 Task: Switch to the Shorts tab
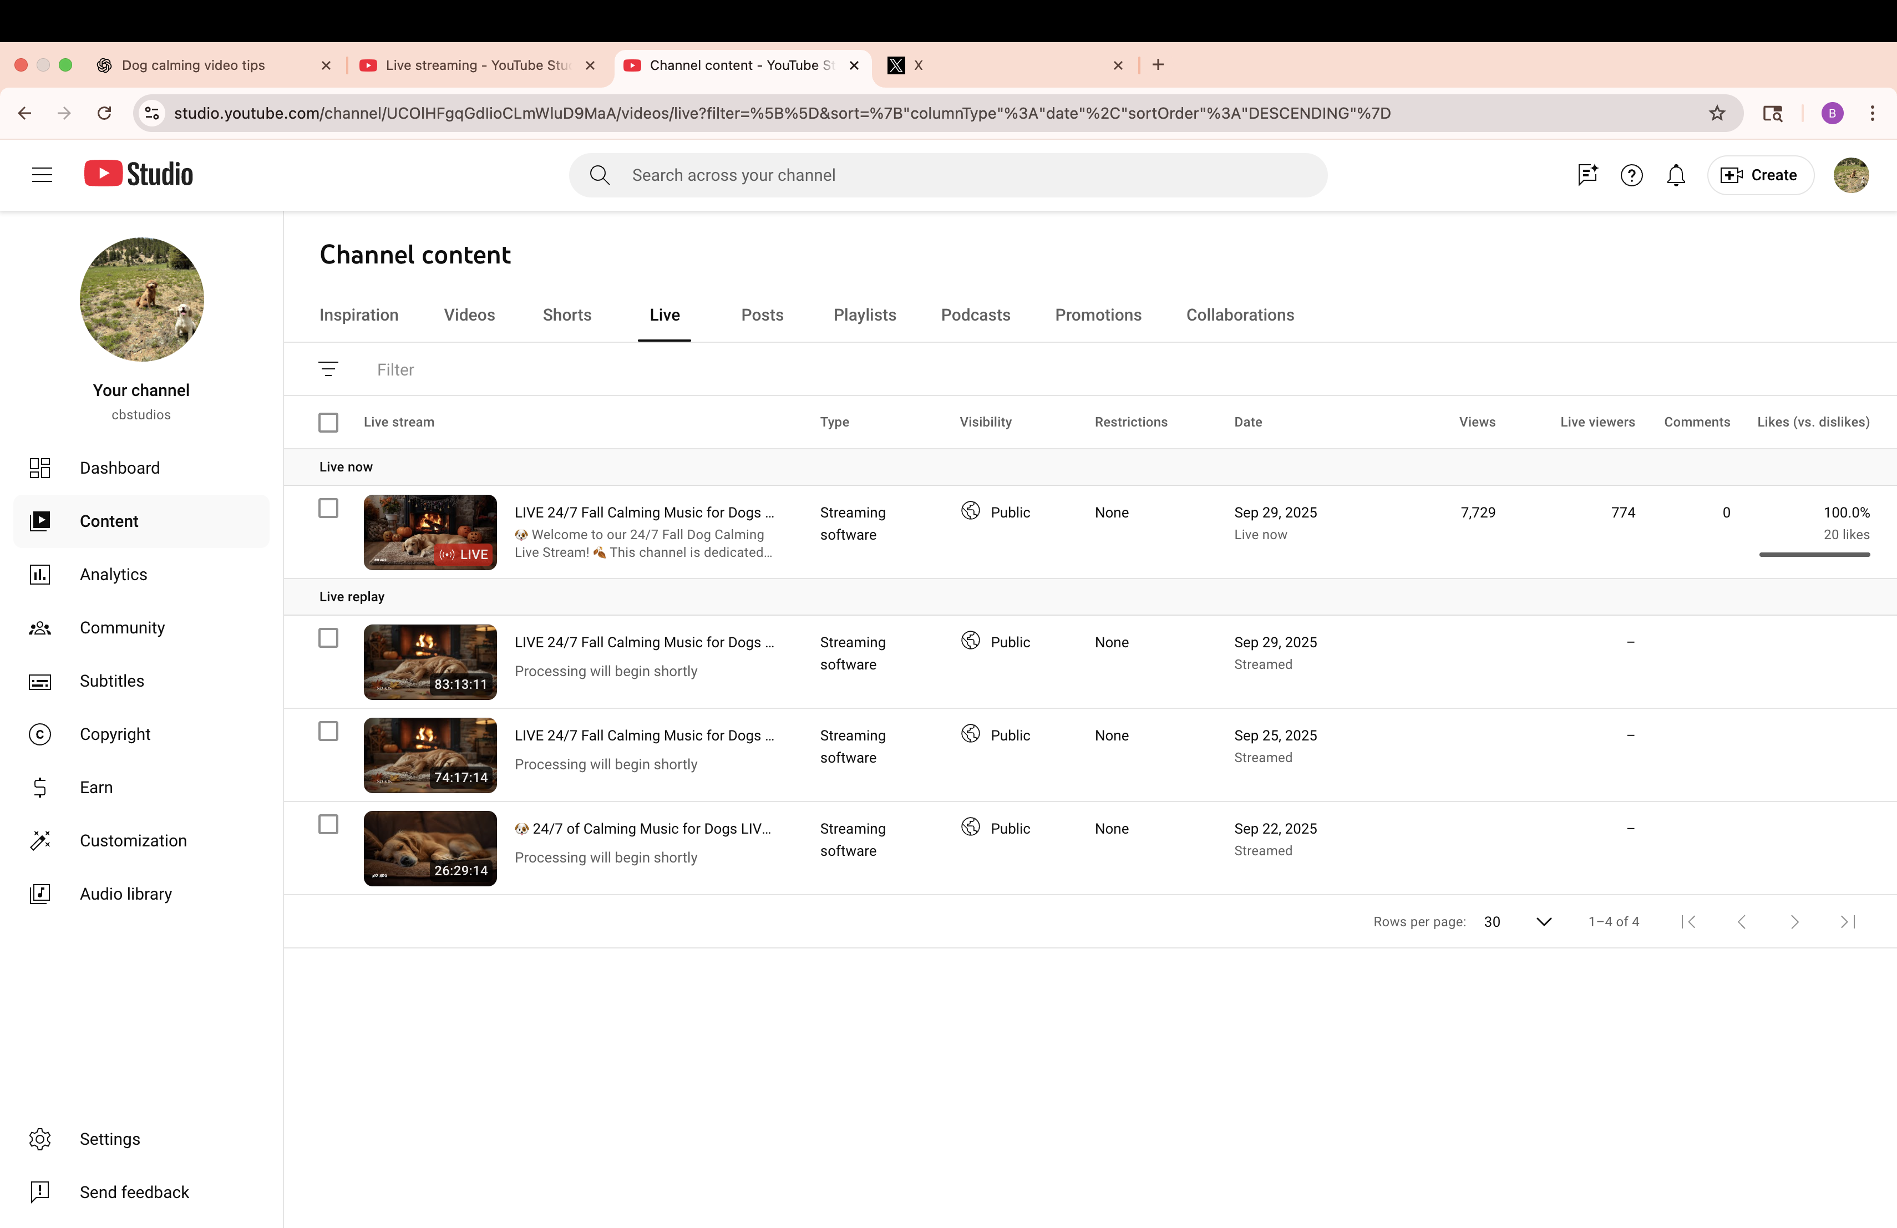tap(567, 315)
